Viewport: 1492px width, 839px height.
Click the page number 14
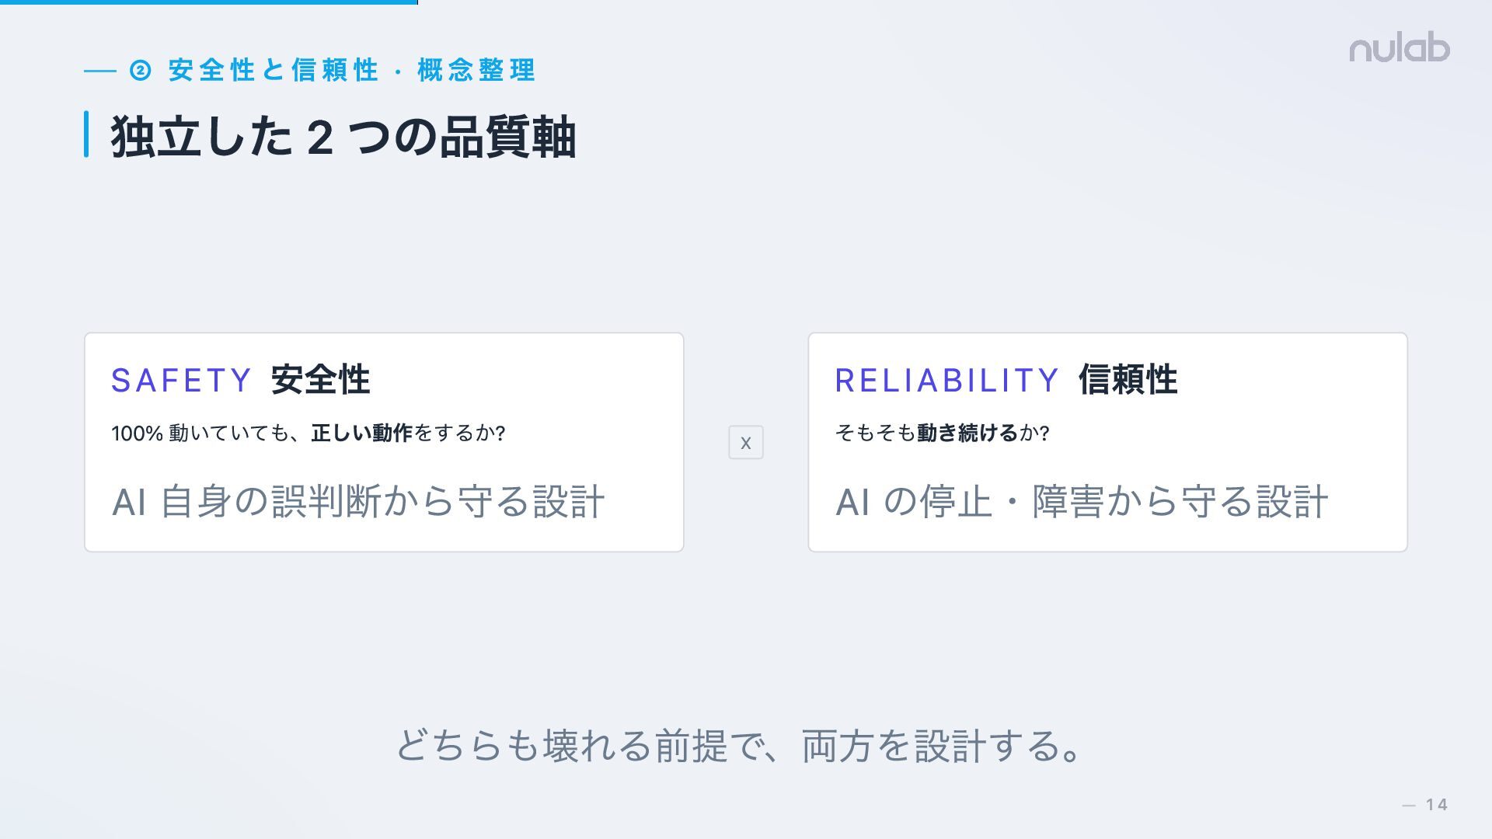click(1436, 805)
